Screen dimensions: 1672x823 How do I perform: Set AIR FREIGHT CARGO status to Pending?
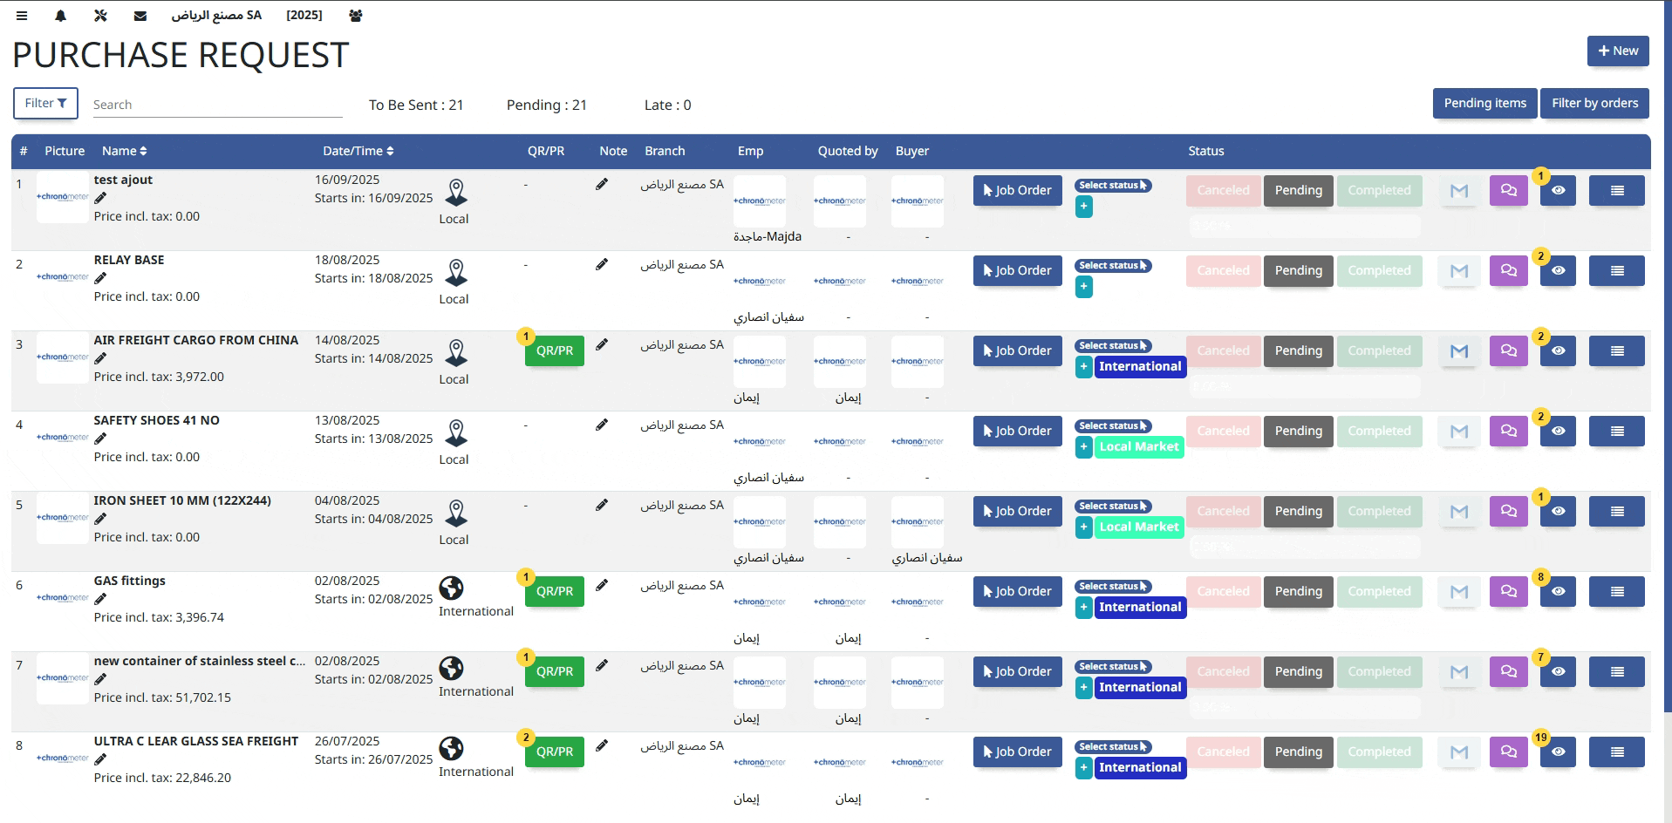point(1298,351)
